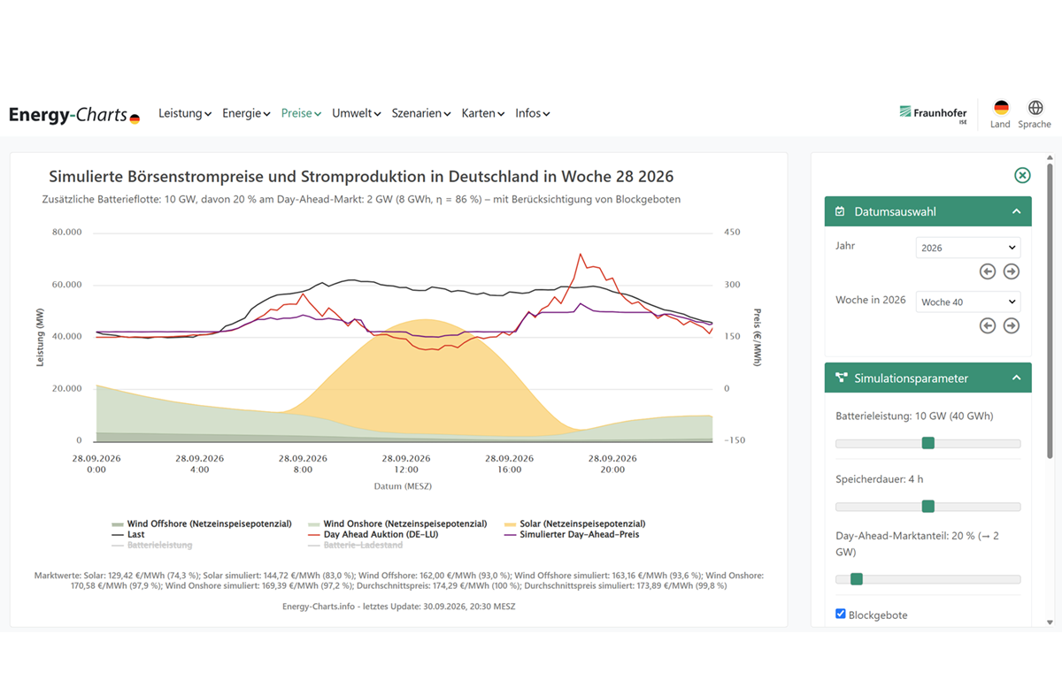The width and height of the screenshot is (1062, 695).
Task: Open the Preise menu
Action: point(301,113)
